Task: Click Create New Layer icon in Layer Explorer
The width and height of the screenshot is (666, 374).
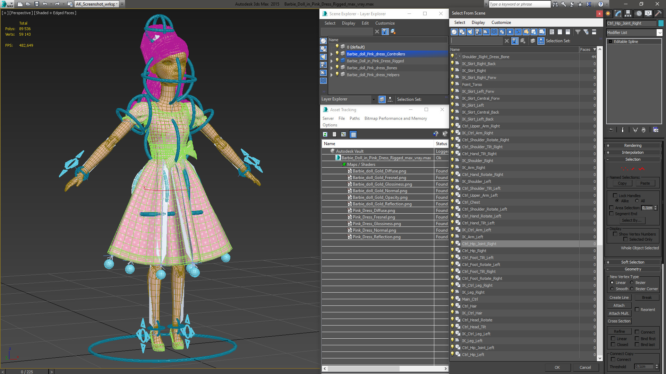Action: (x=393, y=32)
